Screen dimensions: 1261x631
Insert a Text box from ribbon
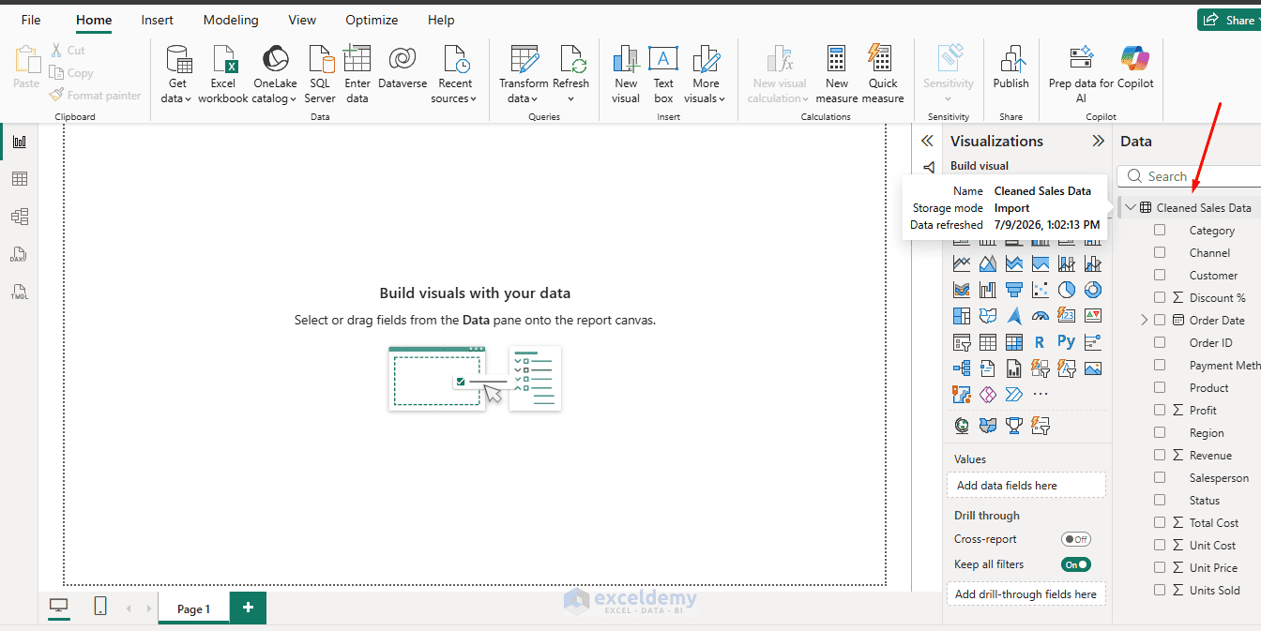[x=663, y=73]
